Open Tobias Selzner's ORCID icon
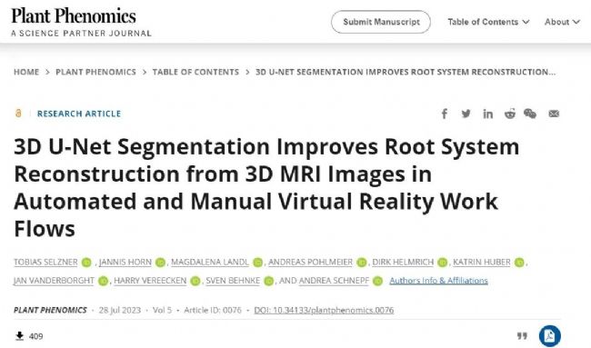 pos(86,263)
